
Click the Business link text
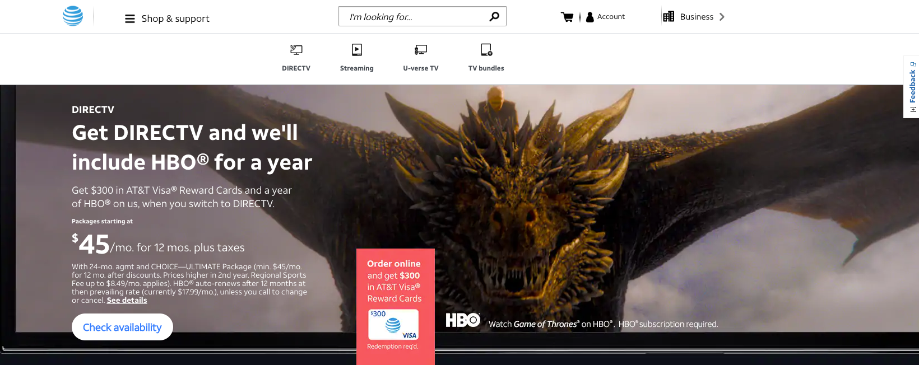coord(697,17)
